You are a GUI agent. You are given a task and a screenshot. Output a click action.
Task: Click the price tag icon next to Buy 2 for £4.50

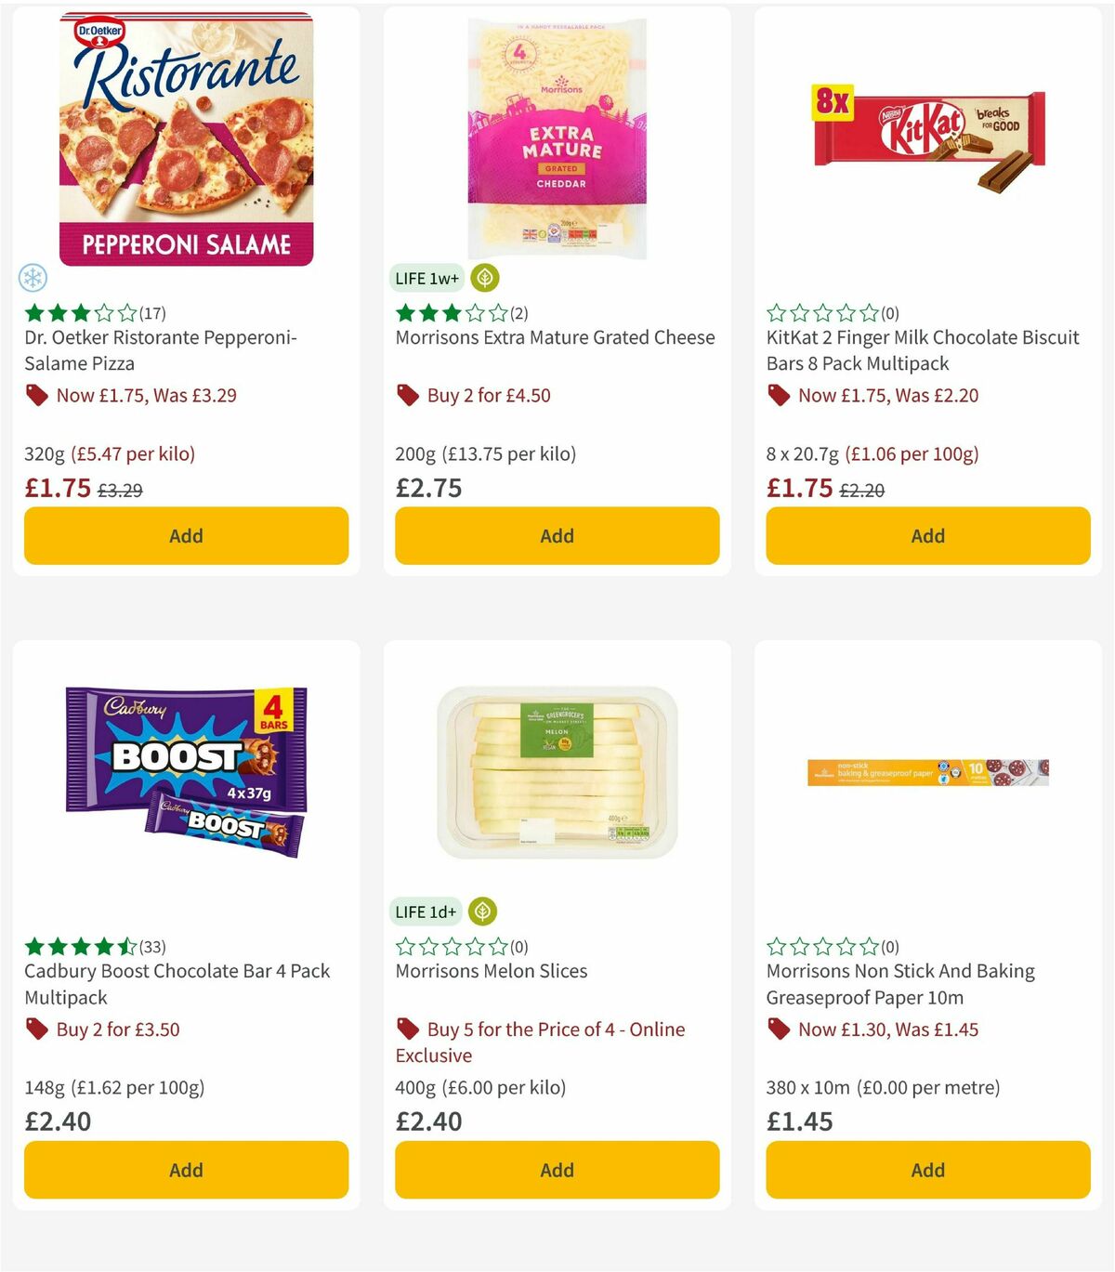(x=406, y=394)
